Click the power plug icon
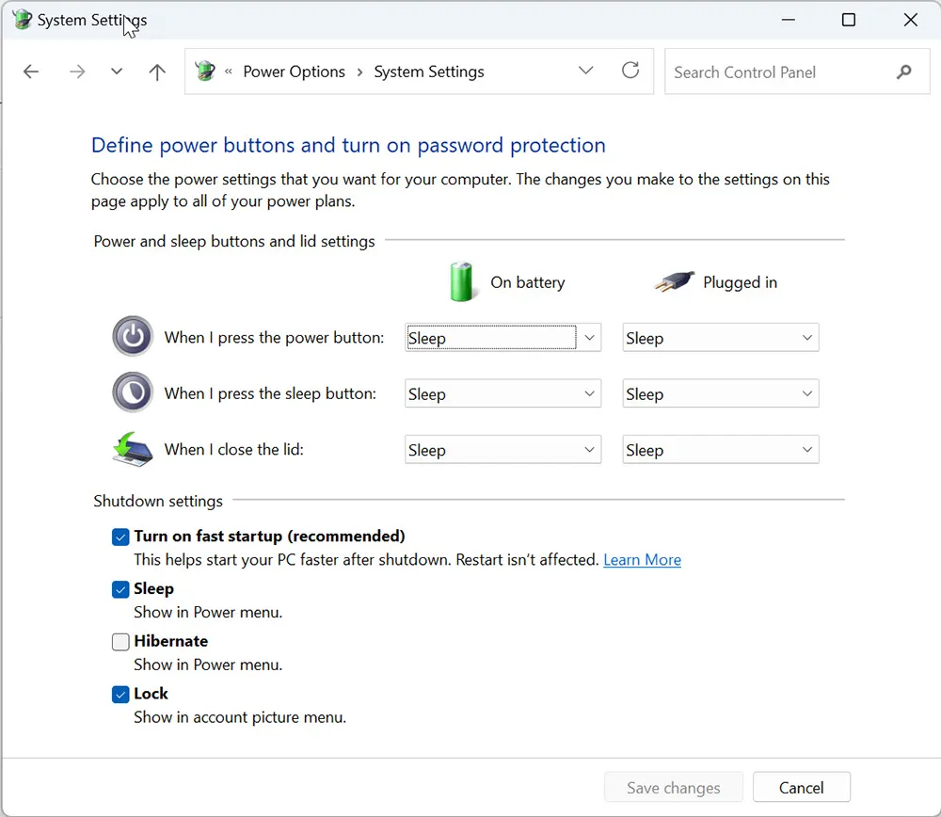The width and height of the screenshot is (941, 817). [x=672, y=281]
